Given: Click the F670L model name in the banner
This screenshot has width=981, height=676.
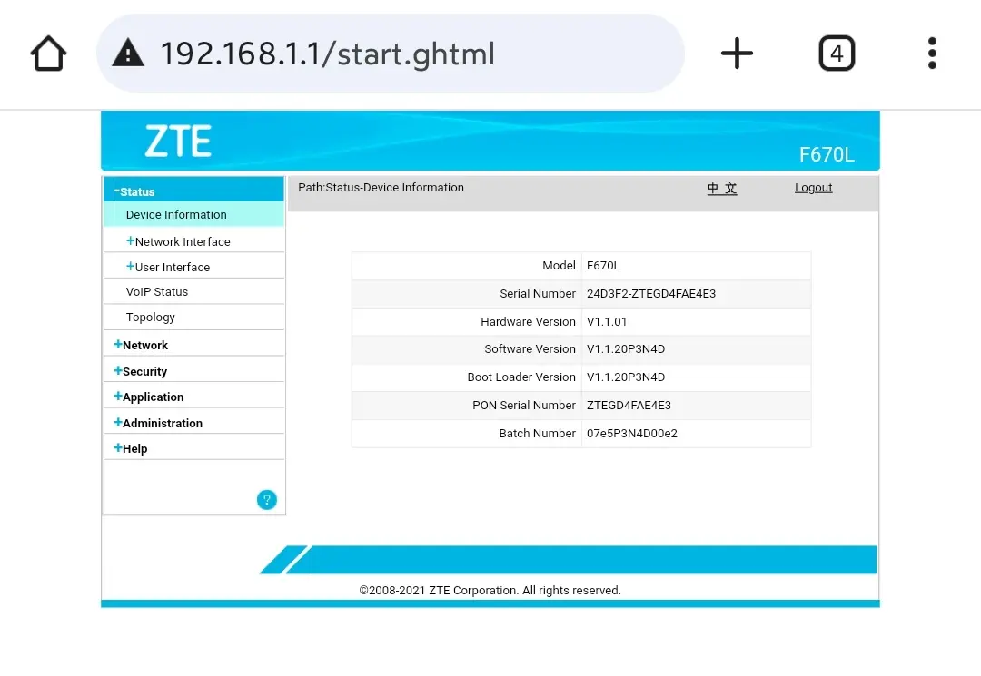Looking at the screenshot, I should [x=827, y=154].
